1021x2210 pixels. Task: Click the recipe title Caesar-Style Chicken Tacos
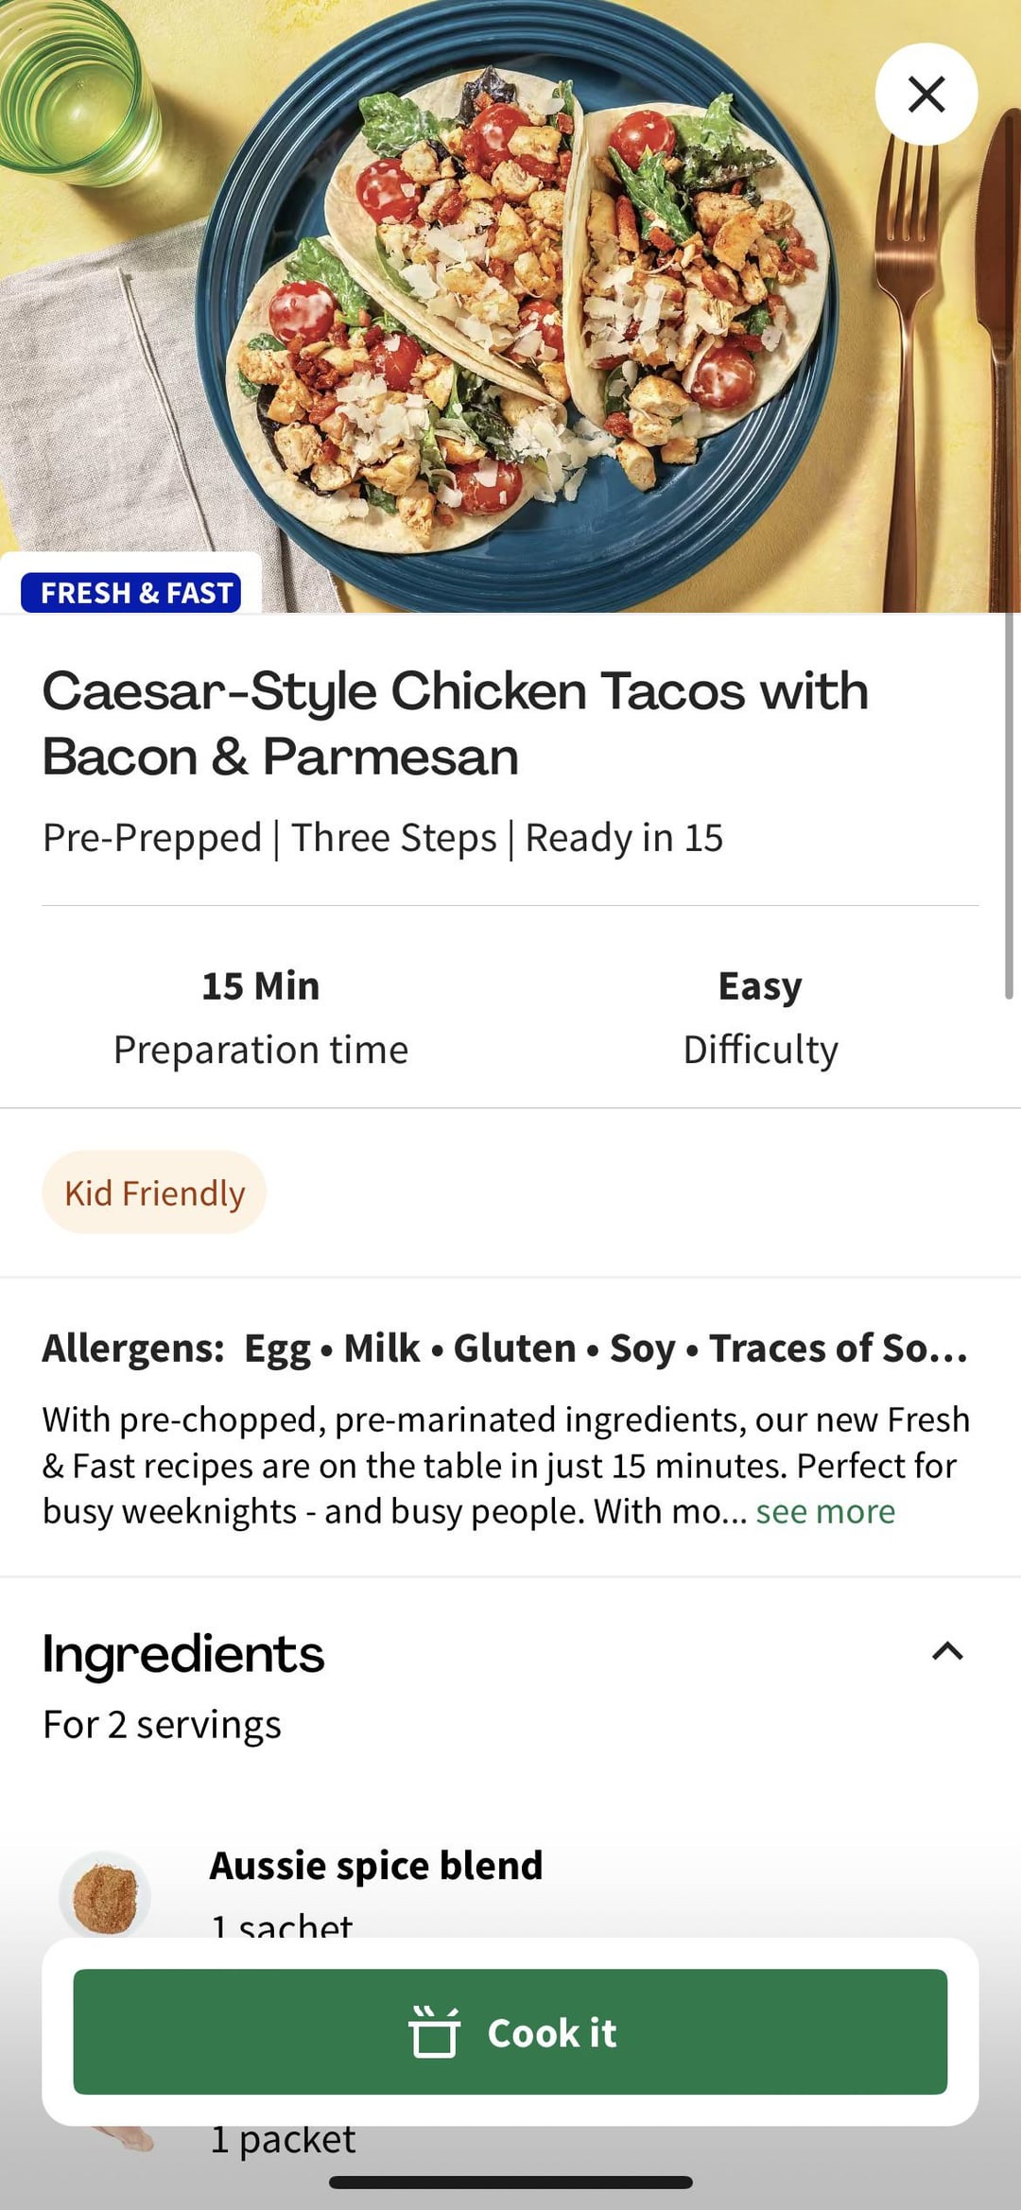455,723
